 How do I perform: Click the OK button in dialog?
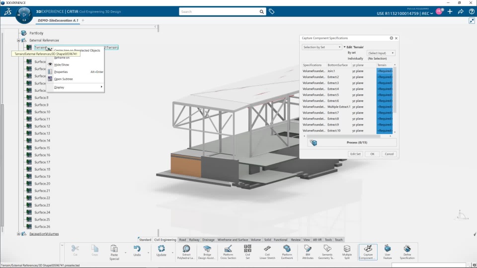372,154
